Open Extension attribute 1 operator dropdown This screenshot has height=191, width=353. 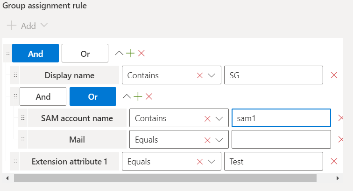[211, 162]
